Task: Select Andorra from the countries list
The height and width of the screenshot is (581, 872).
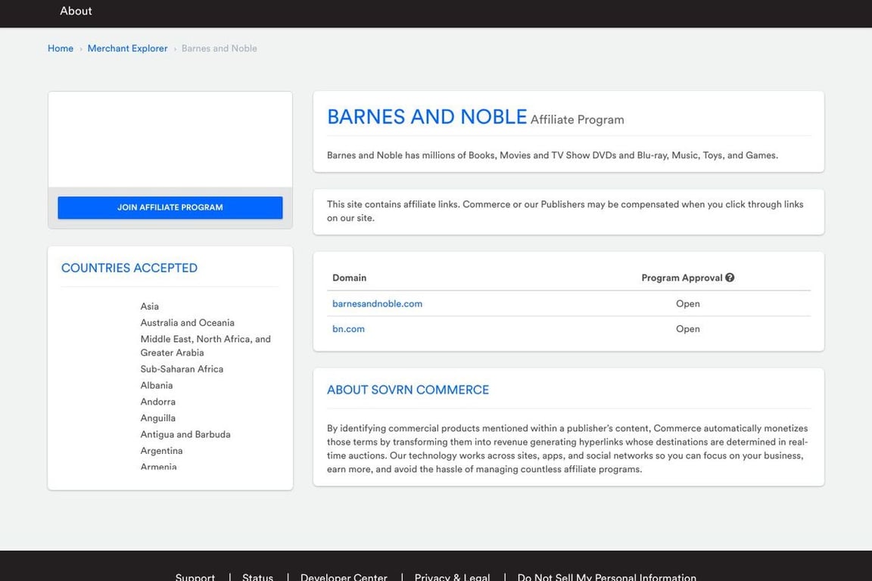Action: (x=157, y=401)
